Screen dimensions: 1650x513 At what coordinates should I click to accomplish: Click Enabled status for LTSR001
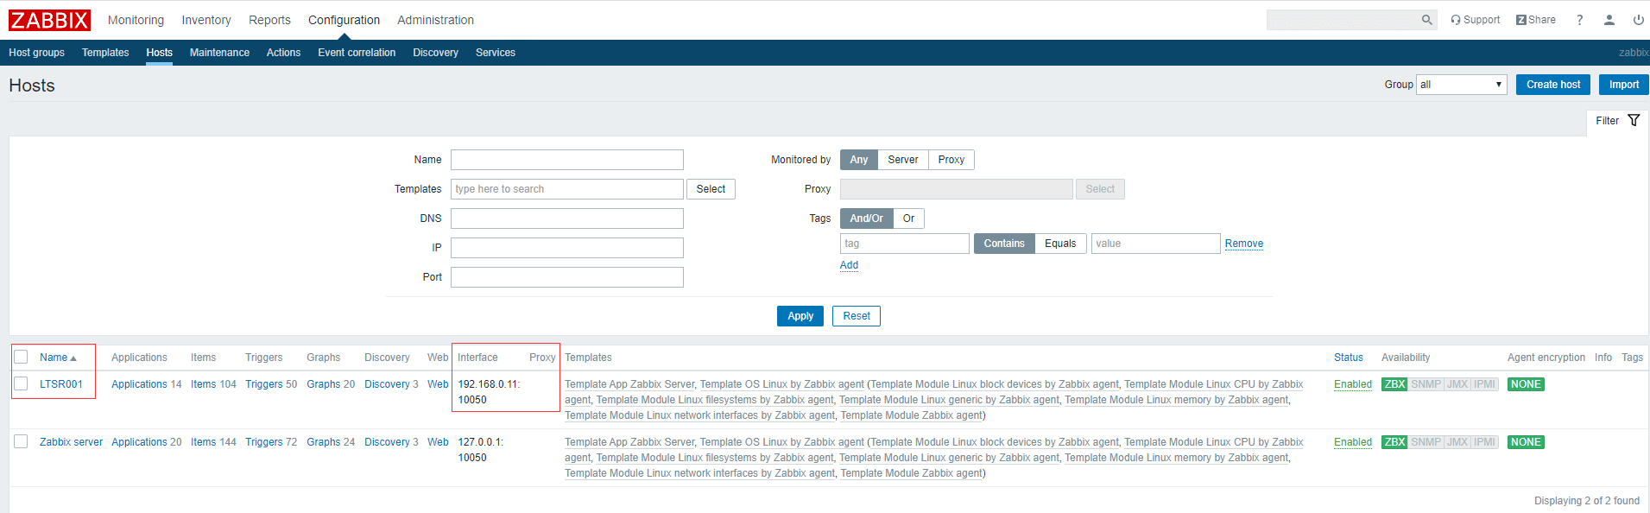coord(1353,384)
